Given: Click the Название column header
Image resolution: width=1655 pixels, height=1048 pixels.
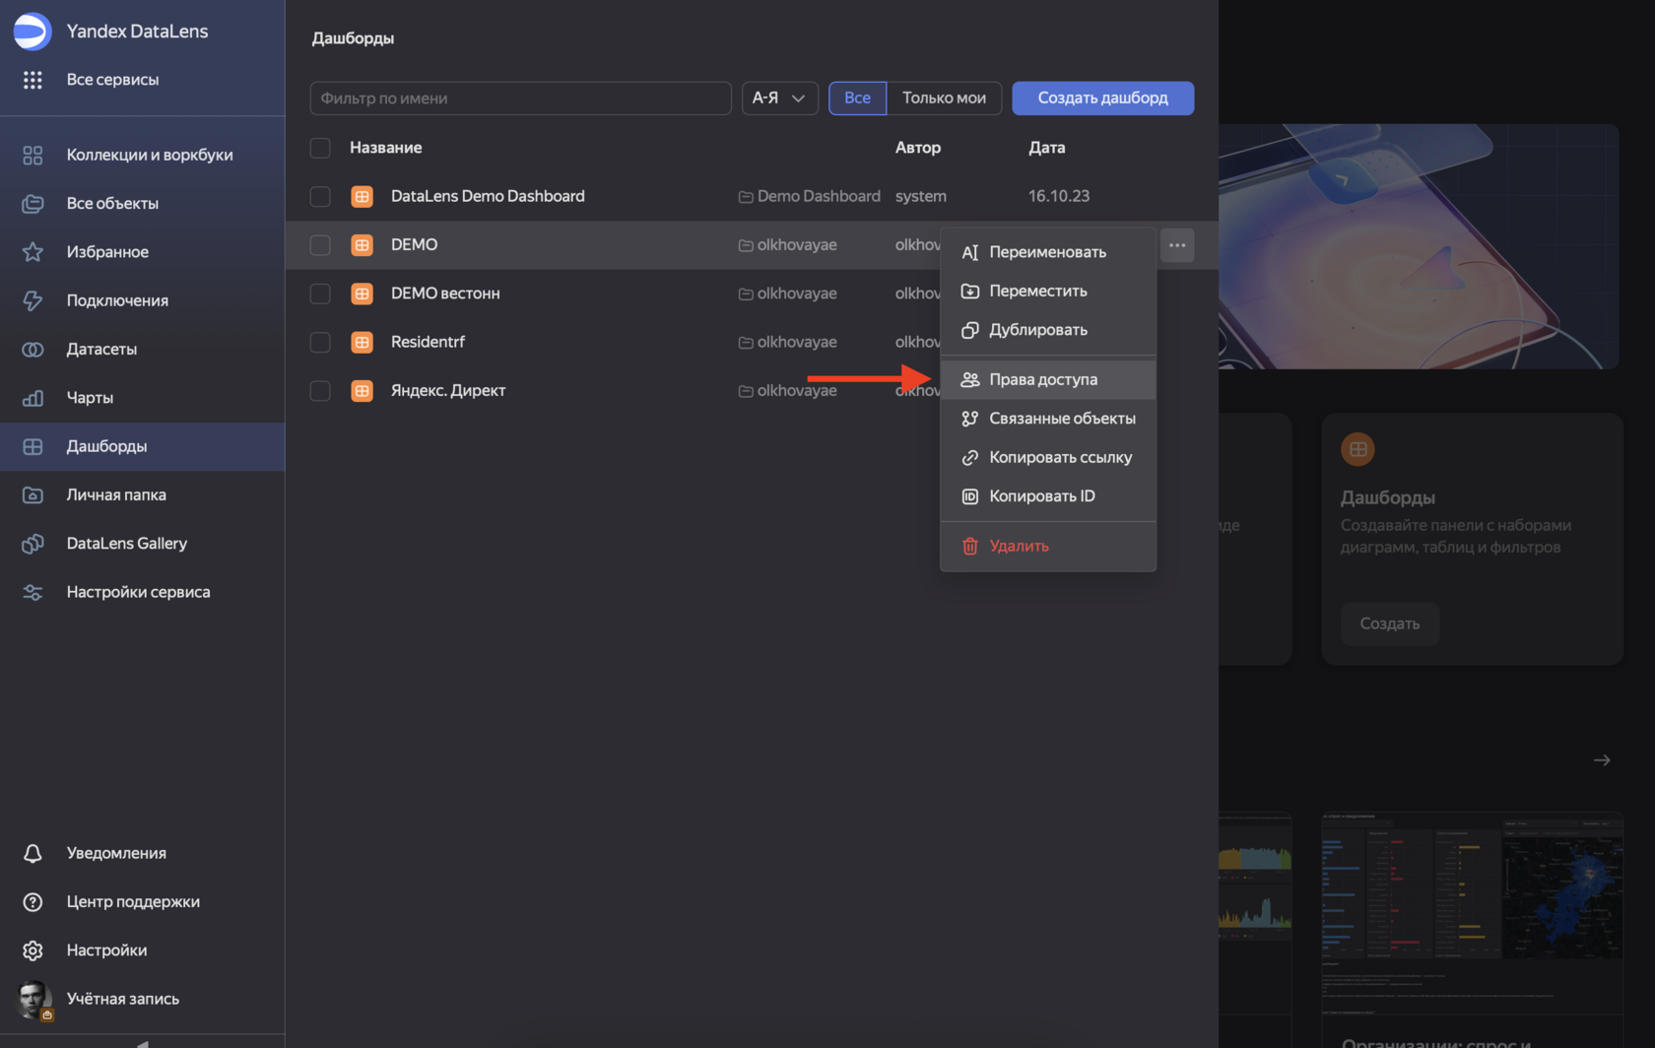Looking at the screenshot, I should [x=386, y=148].
